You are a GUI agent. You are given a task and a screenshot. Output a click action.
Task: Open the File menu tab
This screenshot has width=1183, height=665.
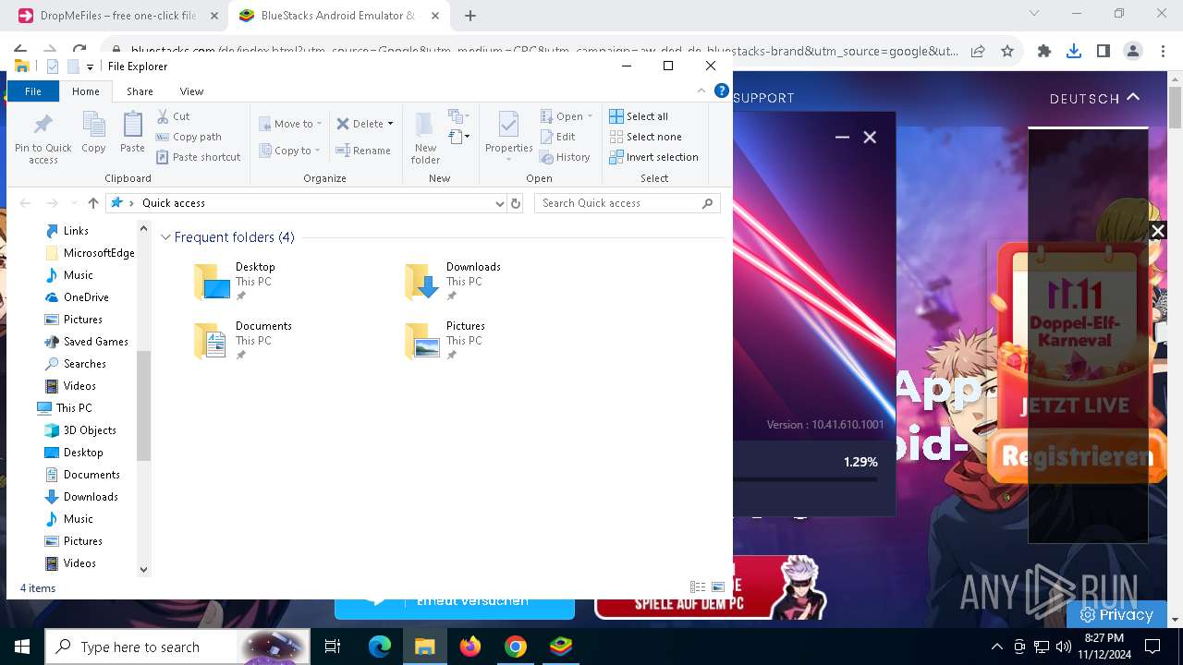(32, 91)
